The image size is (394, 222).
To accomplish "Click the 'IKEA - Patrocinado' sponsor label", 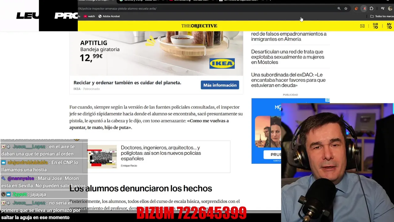I will [86, 89].
